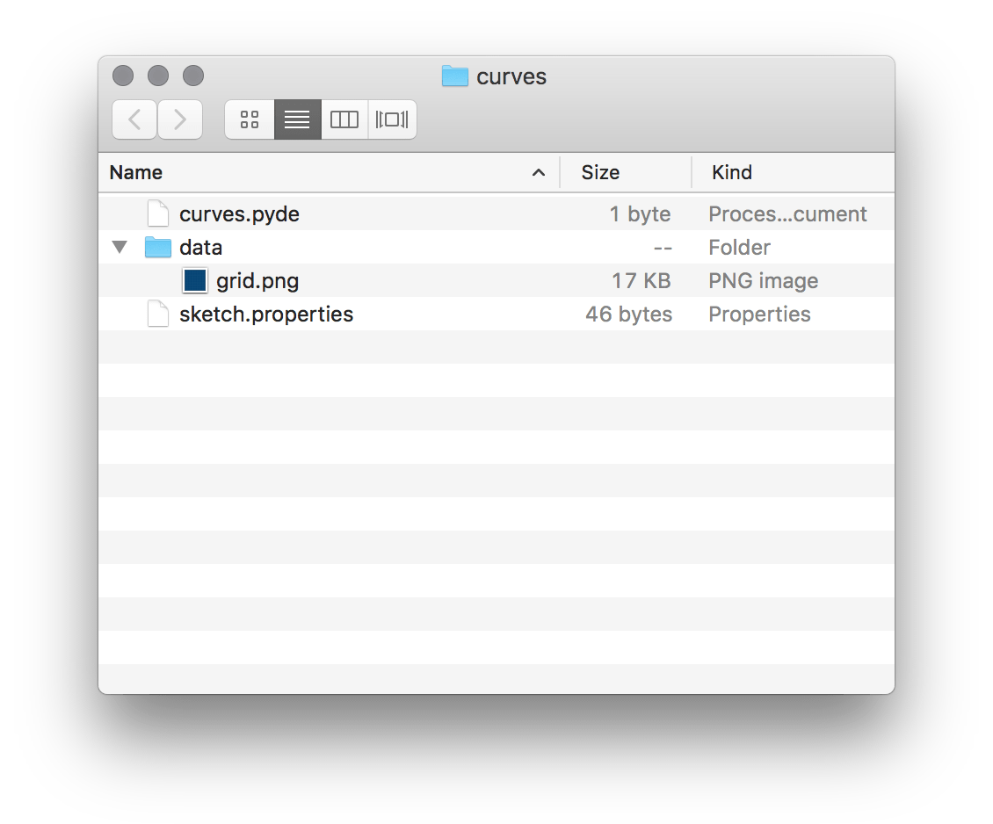Go forward with the right chevron button
The width and height of the screenshot is (993, 824).
(180, 119)
